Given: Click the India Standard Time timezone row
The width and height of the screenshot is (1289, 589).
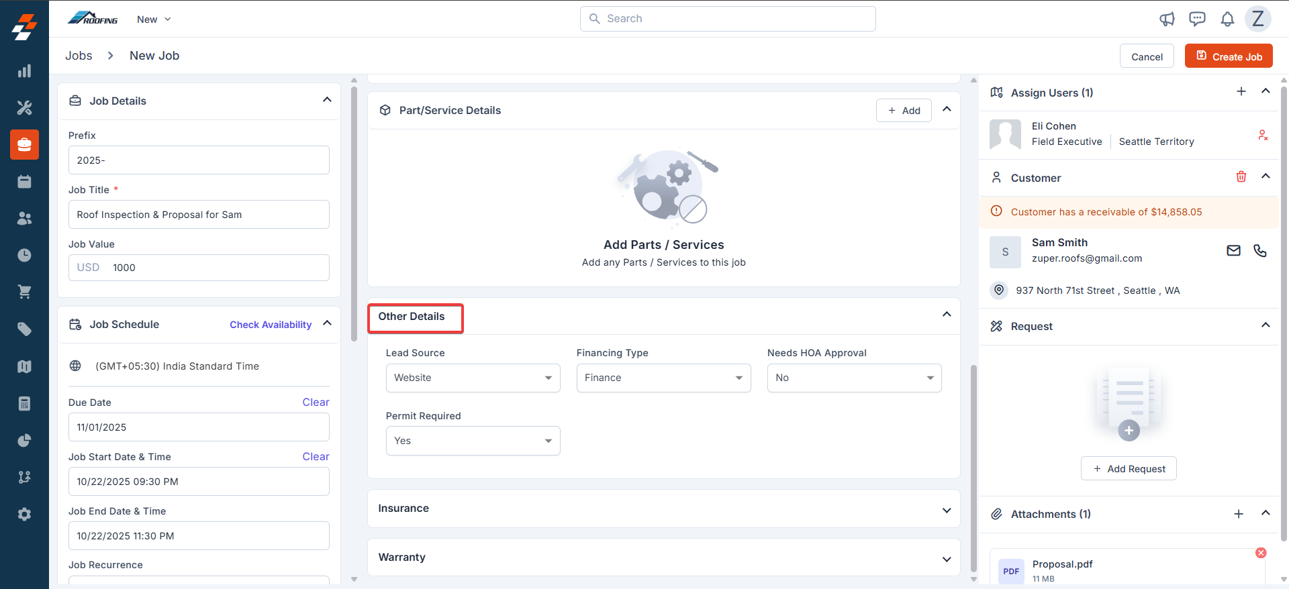Looking at the screenshot, I should tap(199, 366).
